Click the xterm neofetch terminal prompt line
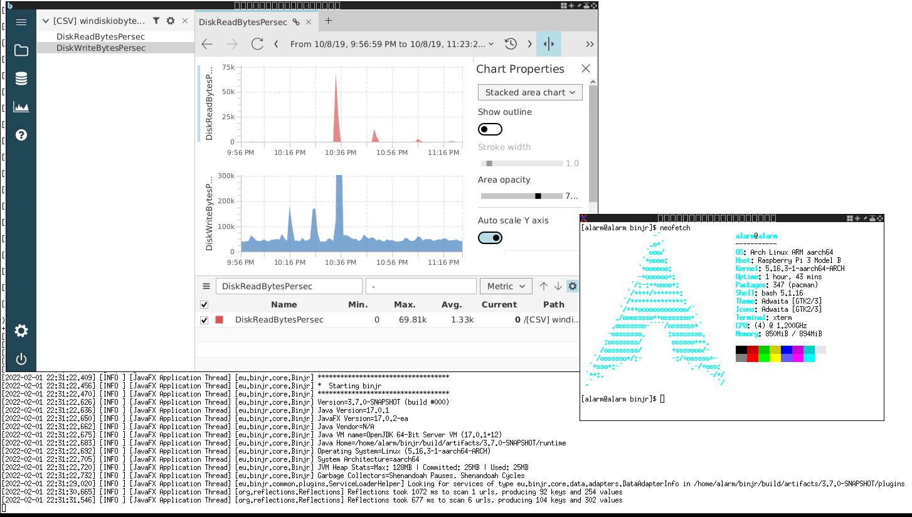The image size is (912, 517). click(x=622, y=399)
